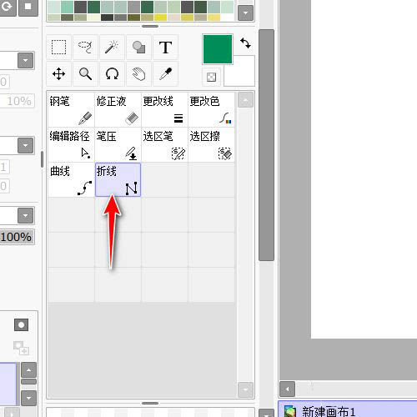Choose the zoom magnifier tool
Screen dimensions: 417x417
(x=85, y=74)
